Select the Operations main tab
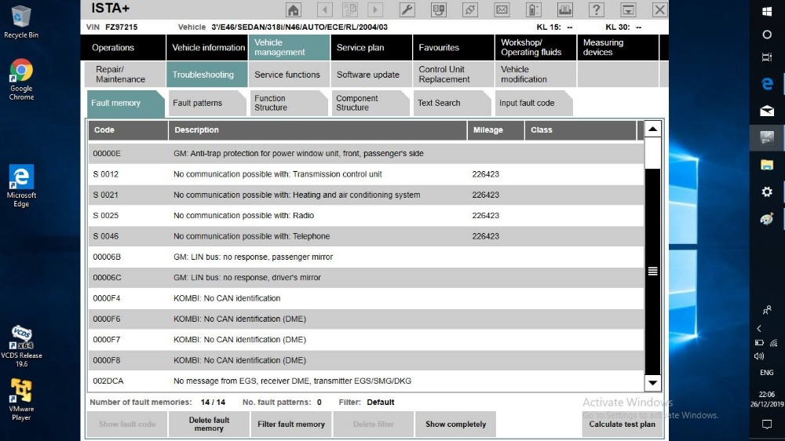The image size is (785, 441). [x=123, y=48]
